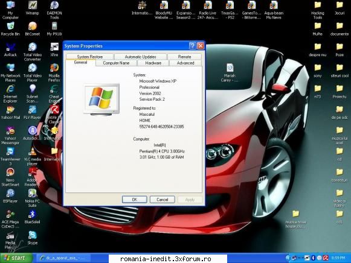Click the dialog Help question-mark button
This screenshot has height=263, width=351.
193,46
